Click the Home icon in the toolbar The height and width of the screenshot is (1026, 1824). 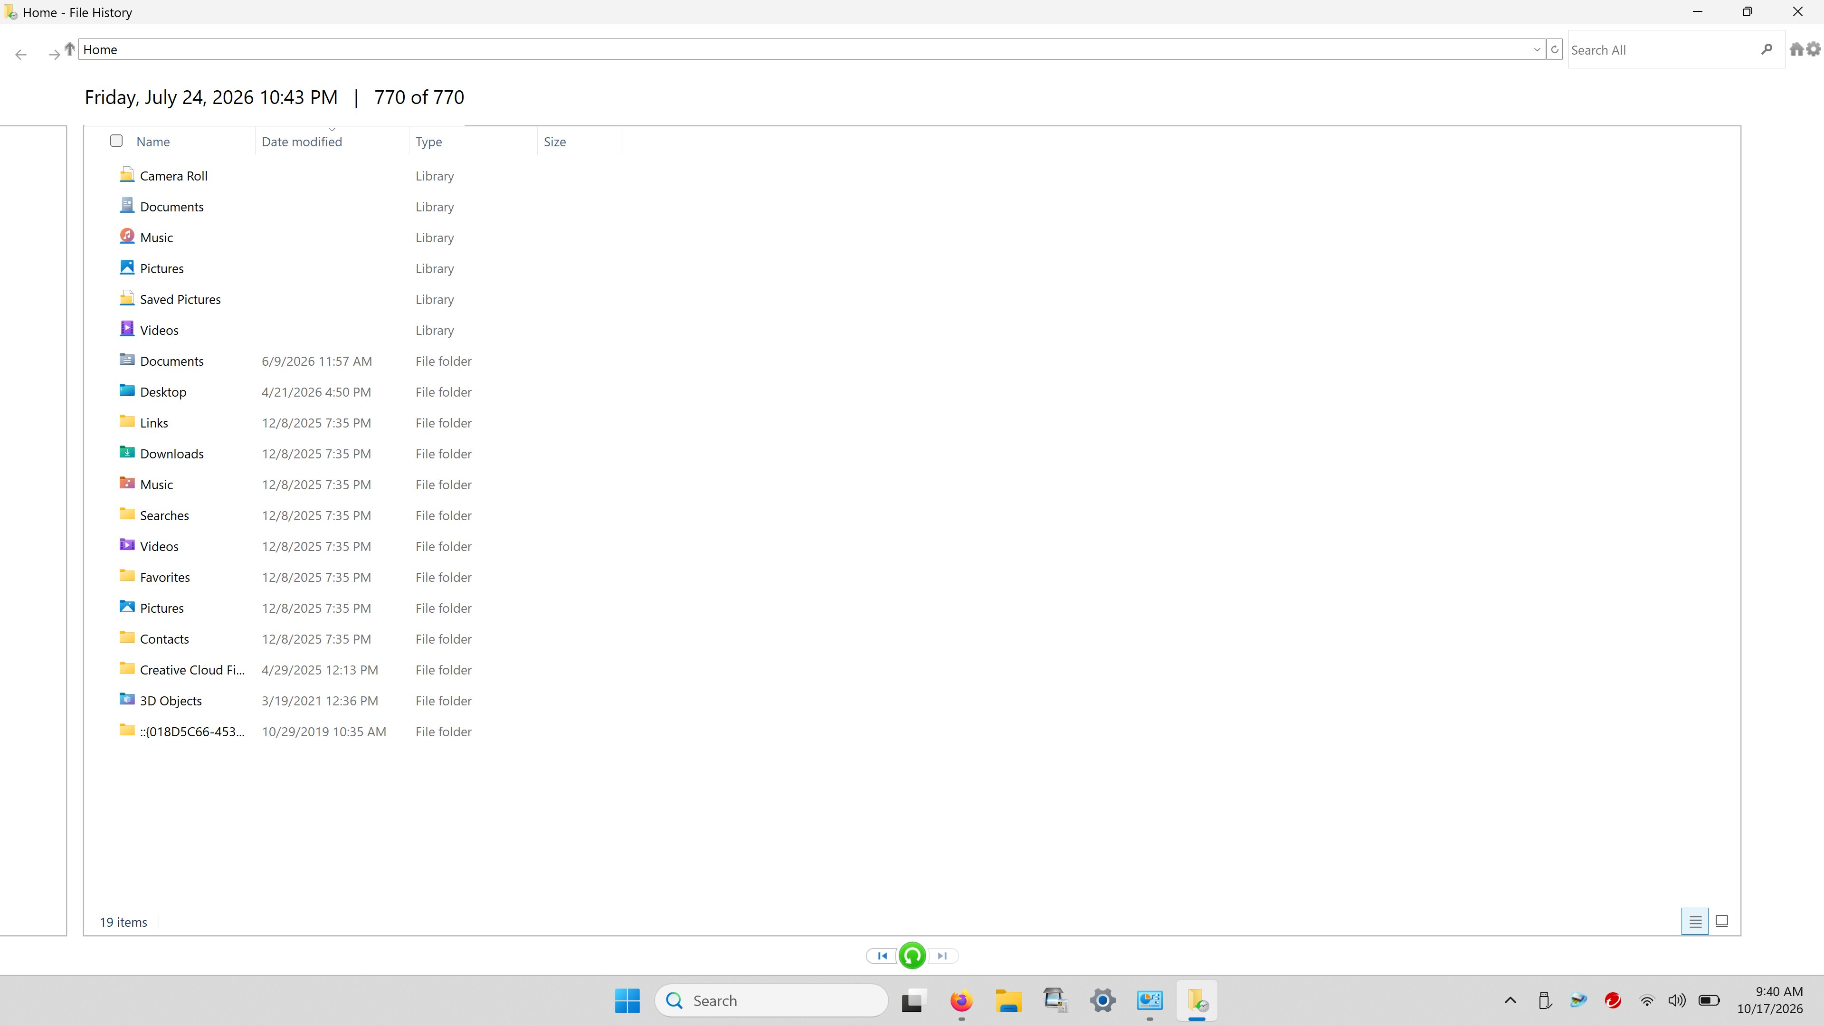point(1796,49)
